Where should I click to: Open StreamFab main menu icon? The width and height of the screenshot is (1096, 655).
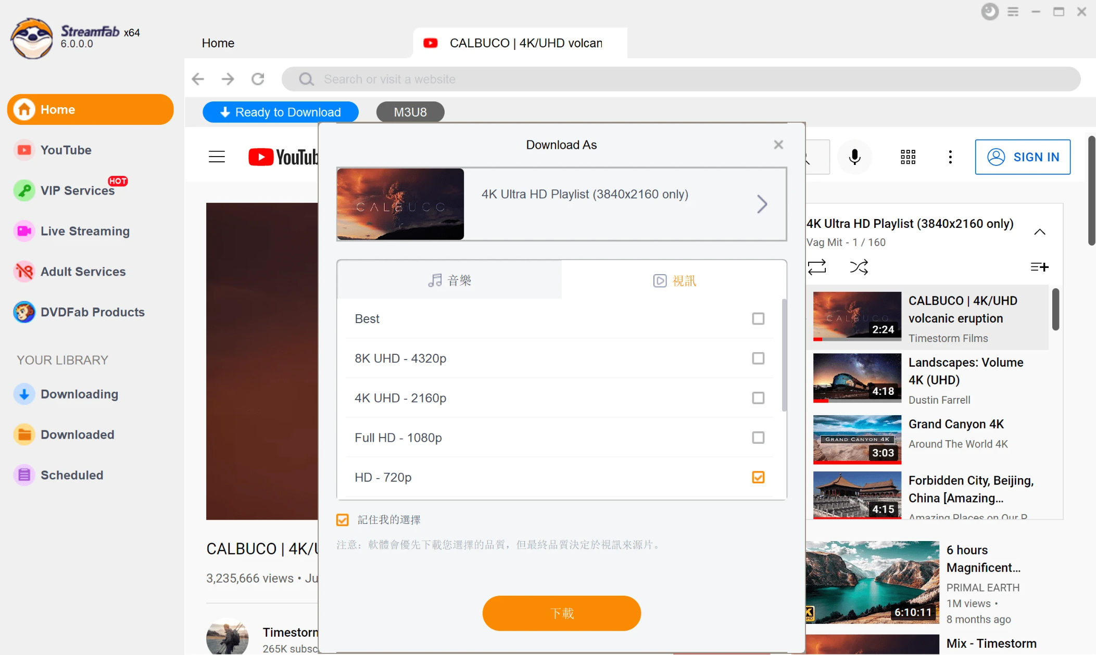coord(1013,11)
